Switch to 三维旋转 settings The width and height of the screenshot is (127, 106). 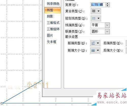point(53,29)
